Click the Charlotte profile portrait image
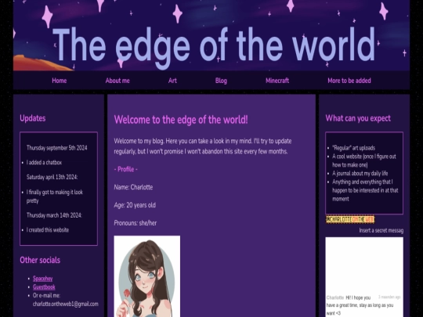Image resolution: width=423 pixels, height=317 pixels. [x=147, y=276]
